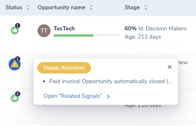
Task: Click the chevron next to Related Signals
Action: [108, 97]
